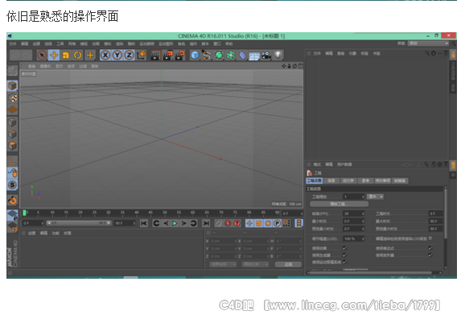The height and width of the screenshot is (319, 461).
Task: Go to end of animation
Action: [x=206, y=223]
